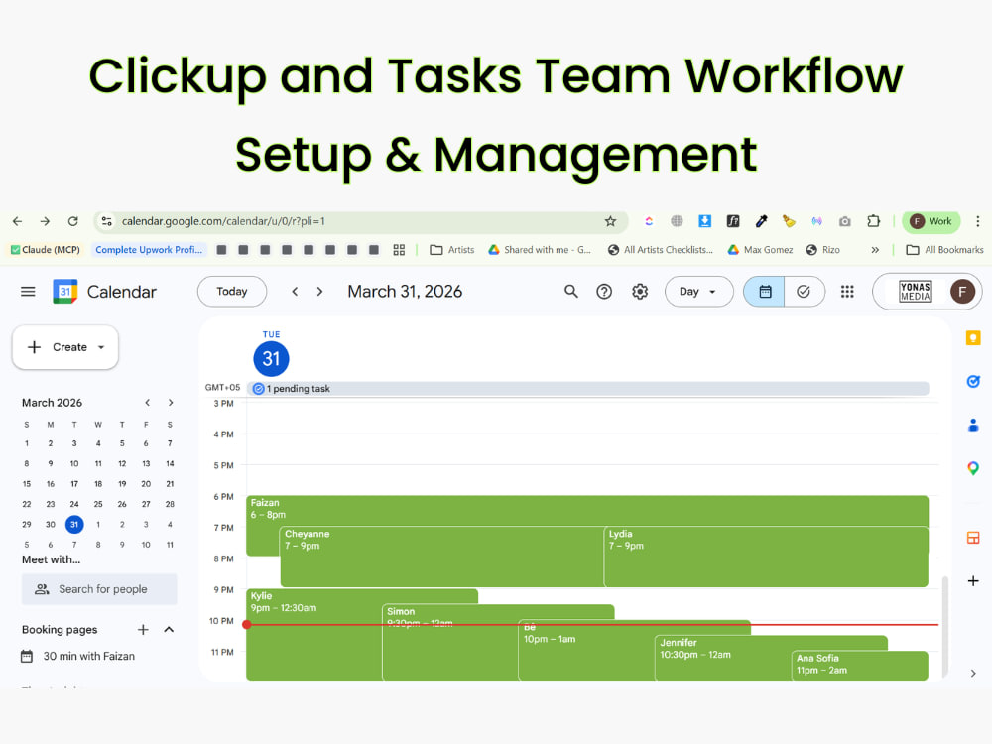Select March 31 in mini calendar
The image size is (992, 744).
click(x=74, y=524)
